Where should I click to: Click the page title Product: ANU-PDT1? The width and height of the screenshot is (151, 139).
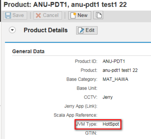tap(37, 4)
